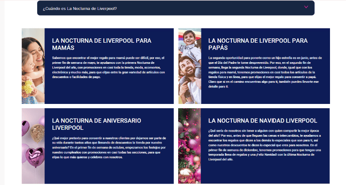The height and width of the screenshot is (185, 346).
Task: Select heading 'La Nocturna de Liverpool para Mamás'
Action: [102, 44]
